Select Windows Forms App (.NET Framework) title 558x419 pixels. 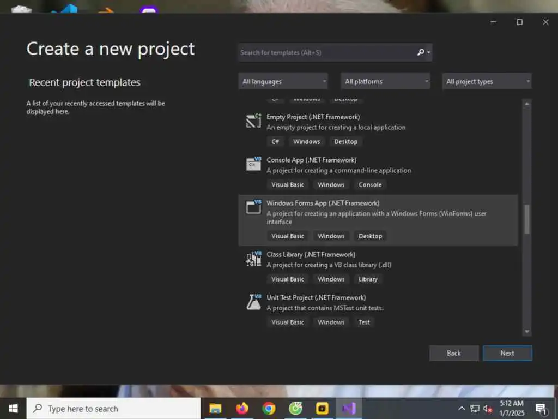tap(323, 203)
